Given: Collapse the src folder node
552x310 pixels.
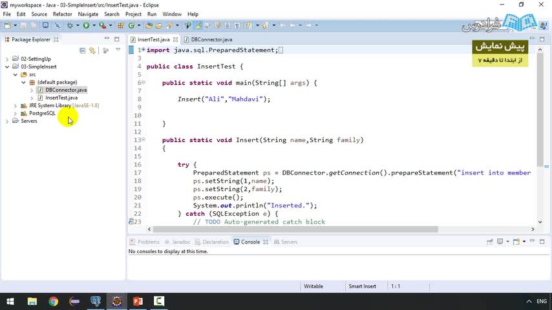Looking at the screenshot, I should [x=15, y=75].
